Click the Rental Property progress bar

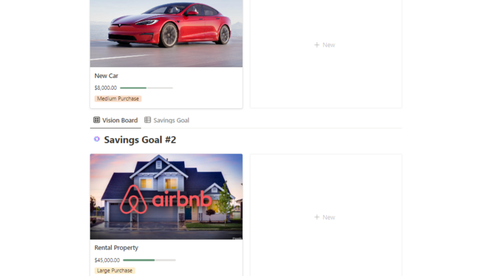pyautogui.click(x=149, y=260)
